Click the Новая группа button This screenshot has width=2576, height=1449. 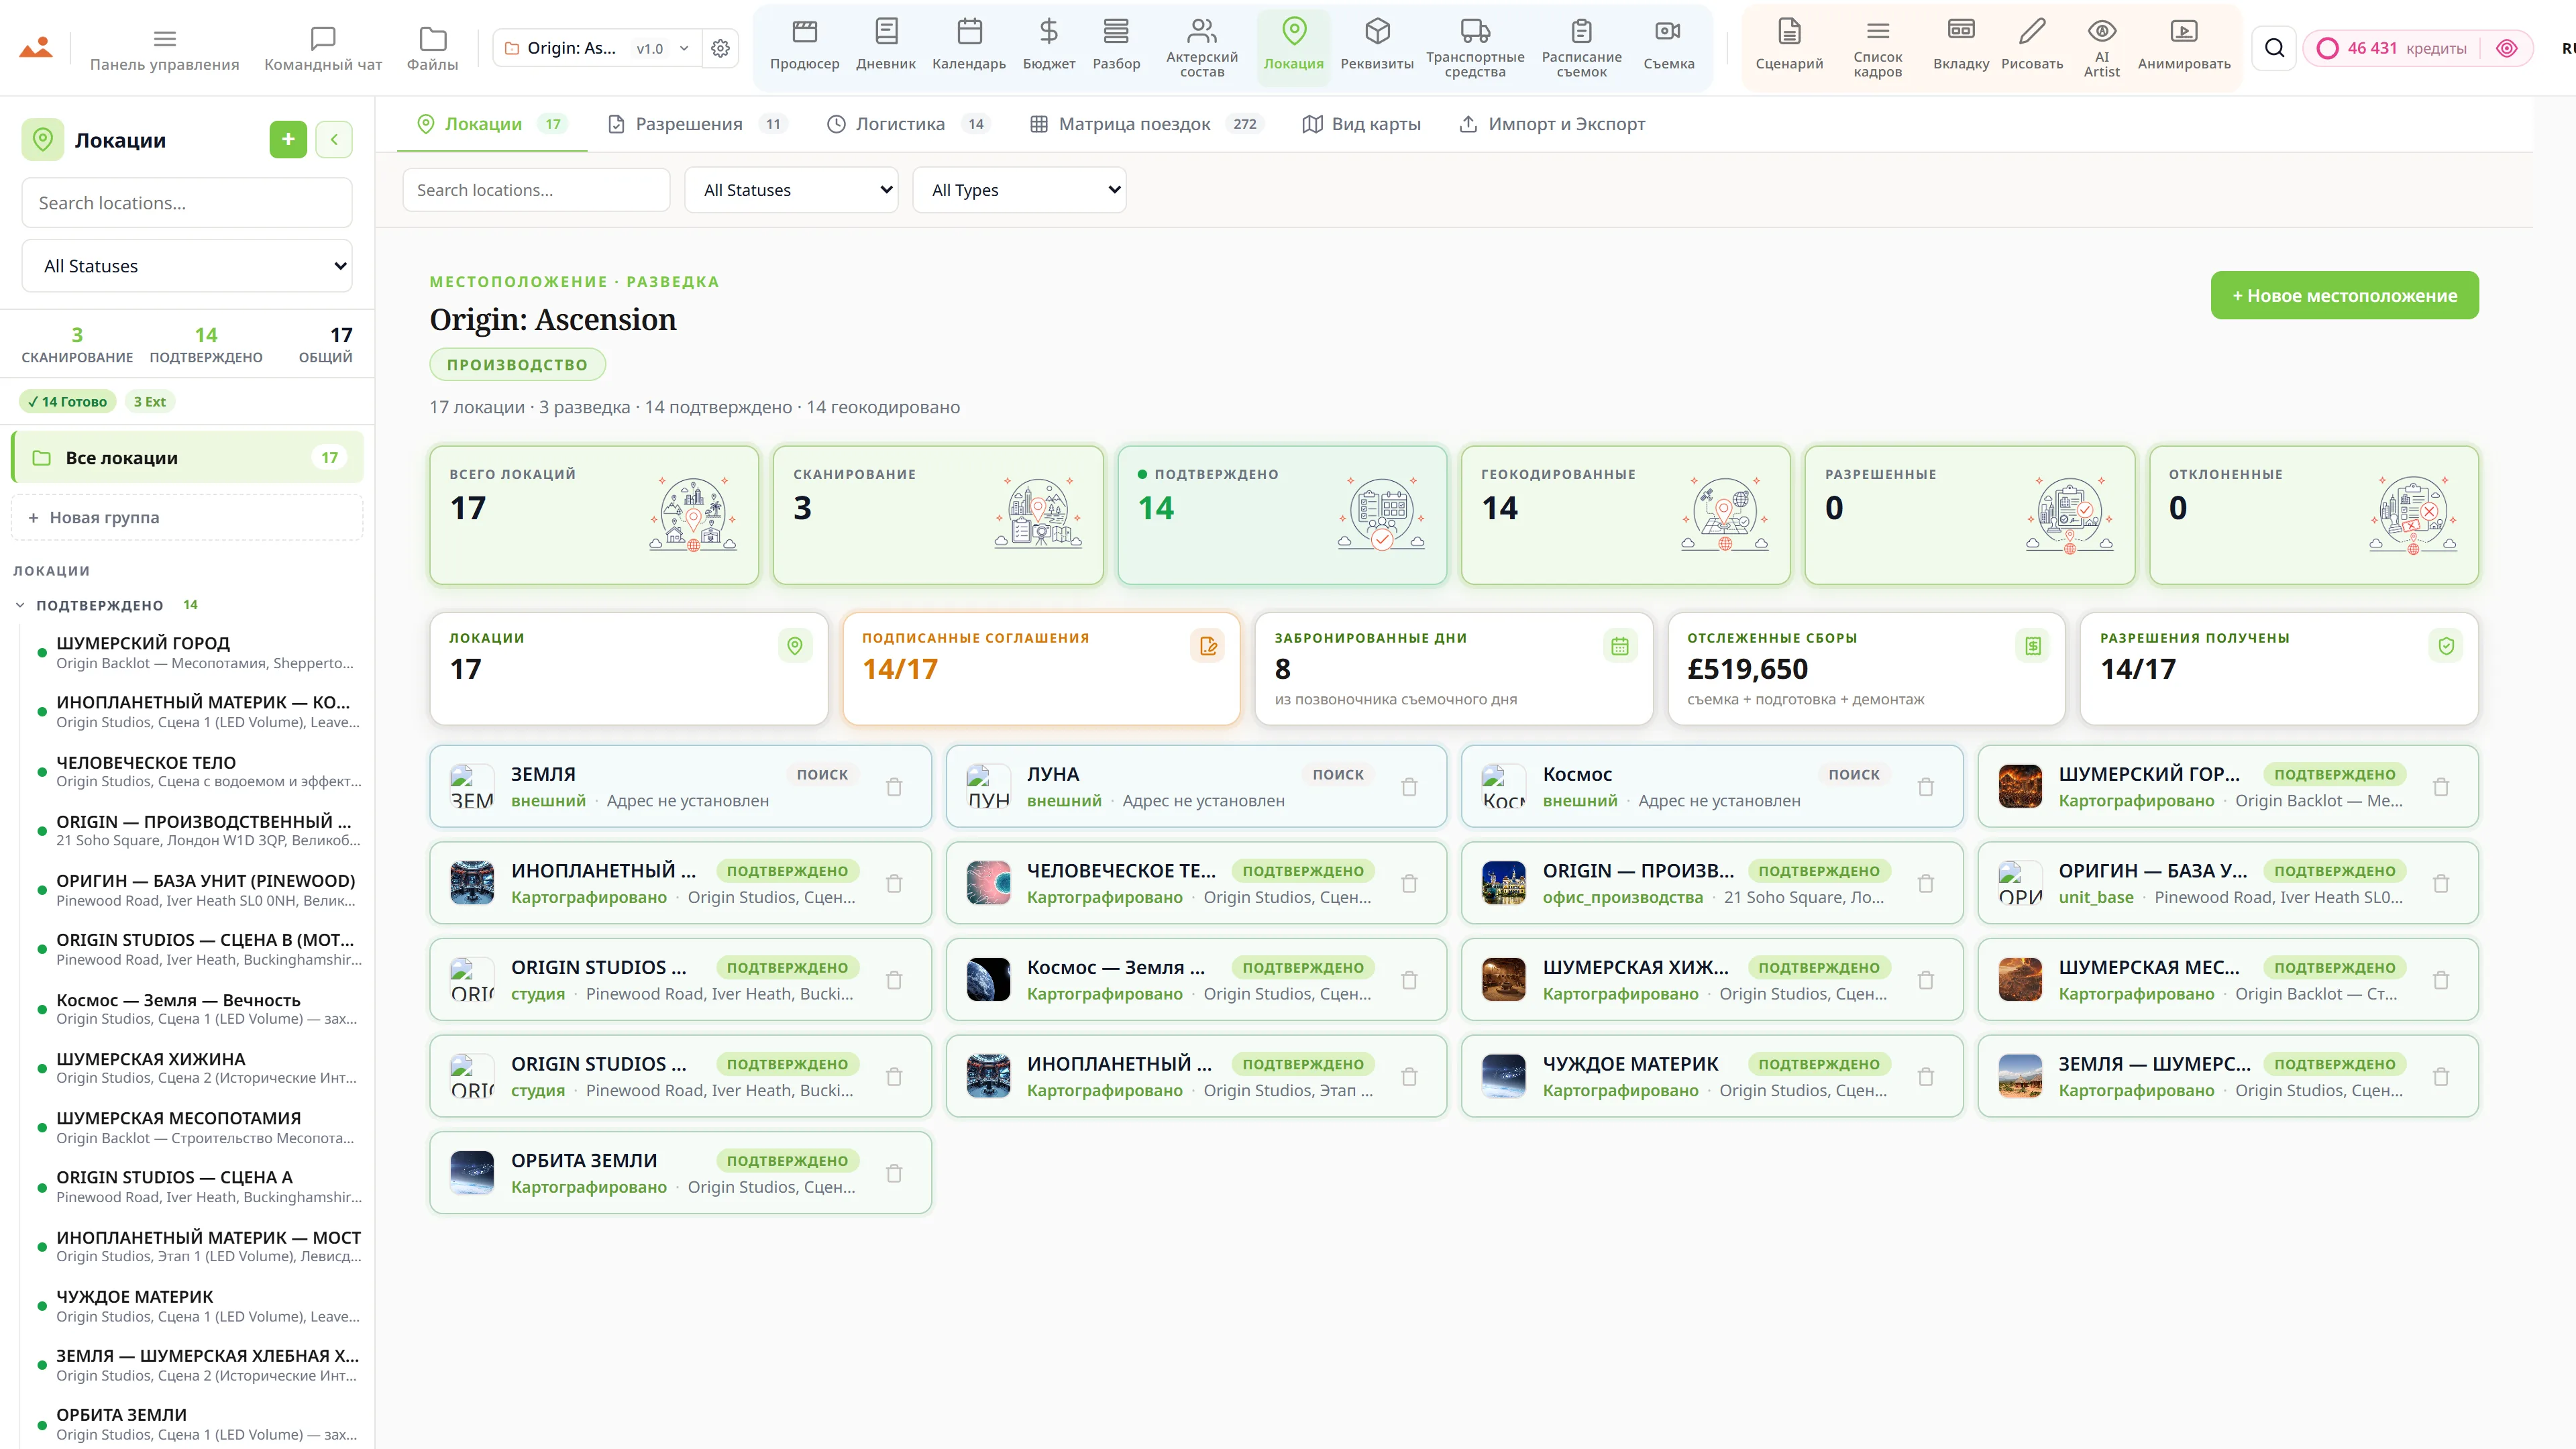187,517
